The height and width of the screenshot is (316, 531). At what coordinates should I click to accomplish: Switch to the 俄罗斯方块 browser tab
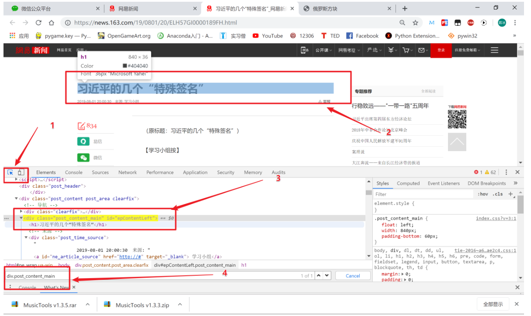pos(347,8)
